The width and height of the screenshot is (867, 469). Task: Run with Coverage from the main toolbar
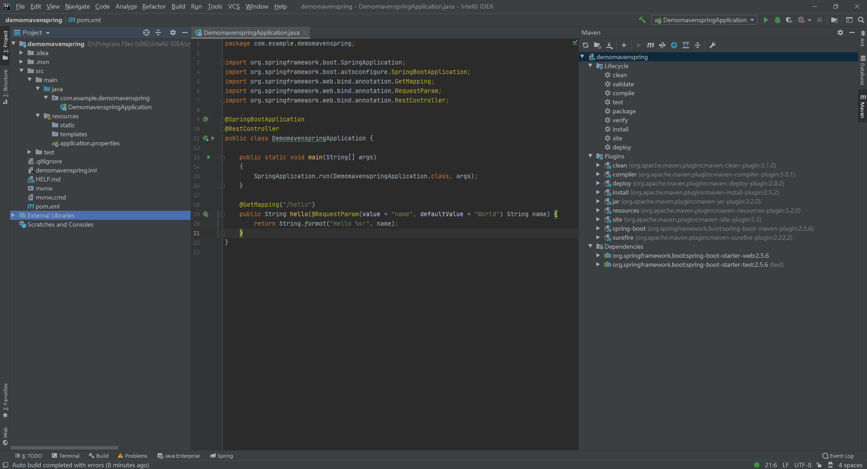[789, 20]
